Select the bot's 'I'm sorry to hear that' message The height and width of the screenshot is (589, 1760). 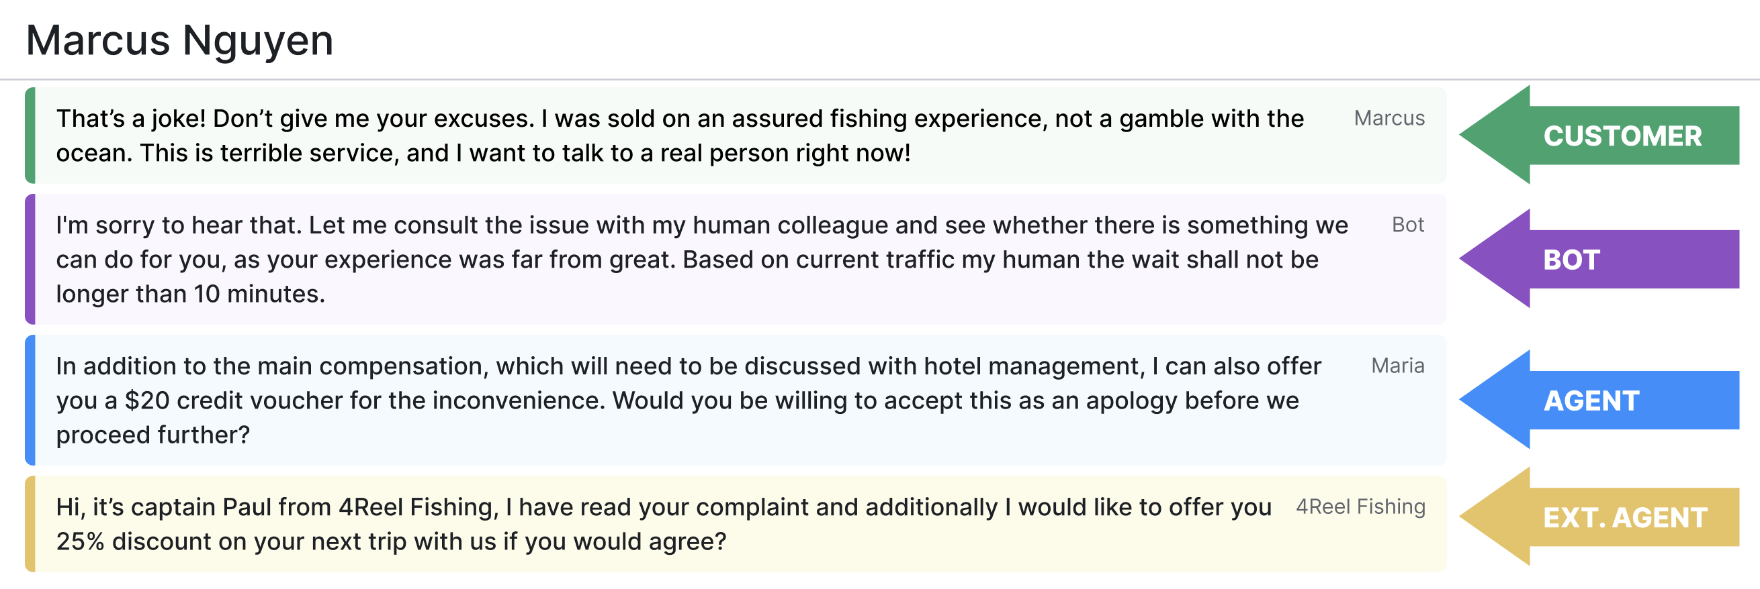coord(702,260)
